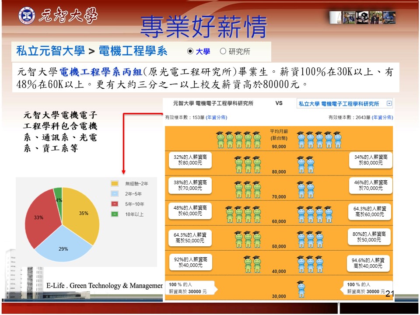420x315 pixels.
Task: Click the VS label between the compared schools
Action: 279,103
